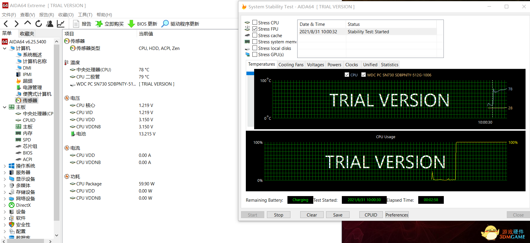Click the tree panel horizontal scrollbar right arrow
The width and height of the screenshot is (530, 243).
(50, 241)
